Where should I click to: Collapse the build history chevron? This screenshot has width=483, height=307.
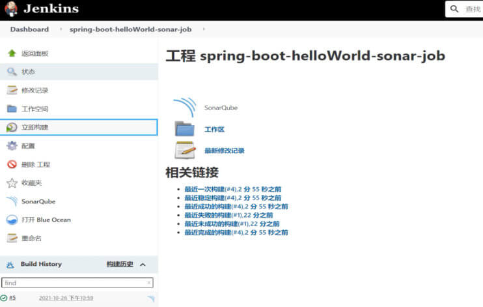(143, 265)
